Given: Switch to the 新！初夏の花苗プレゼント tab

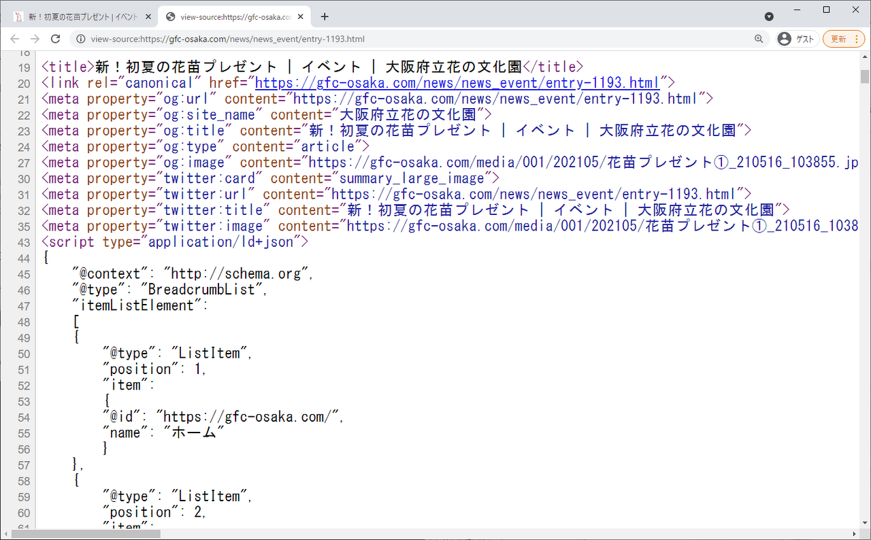Looking at the screenshot, I should pos(82,16).
